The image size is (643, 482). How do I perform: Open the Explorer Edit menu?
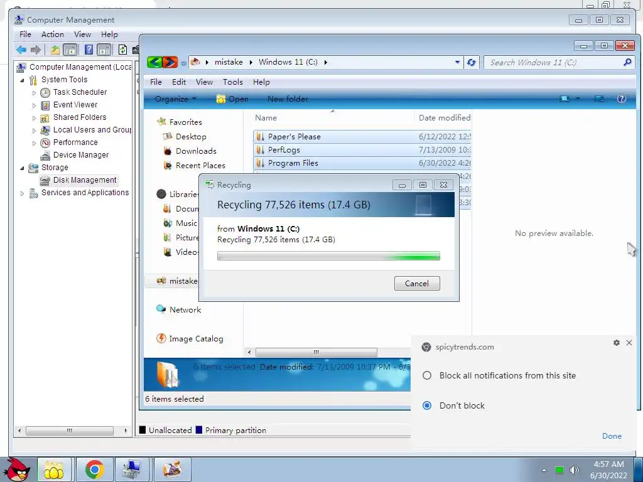[179, 82]
